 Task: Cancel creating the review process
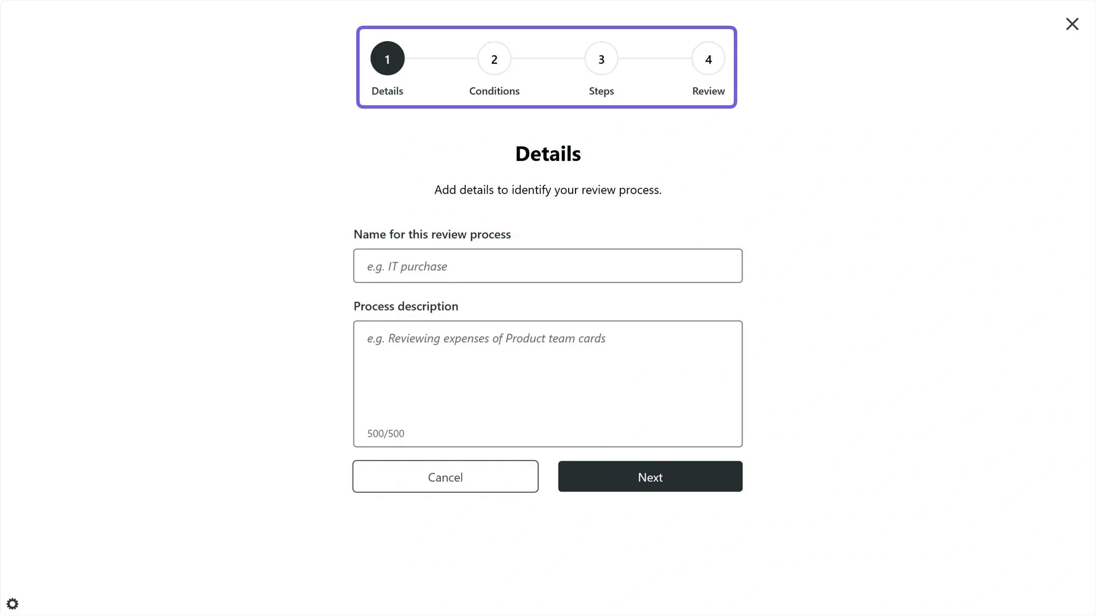(445, 477)
